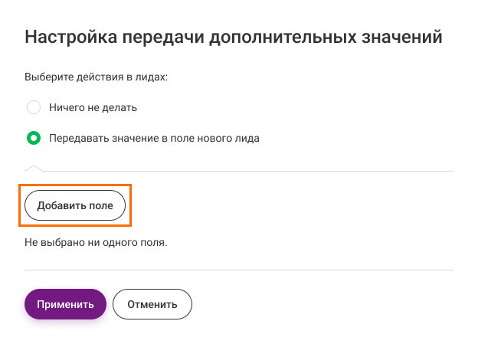Choose the do-nothing option for leads
Viewport: 478px width, 344px height.
pos(34,107)
